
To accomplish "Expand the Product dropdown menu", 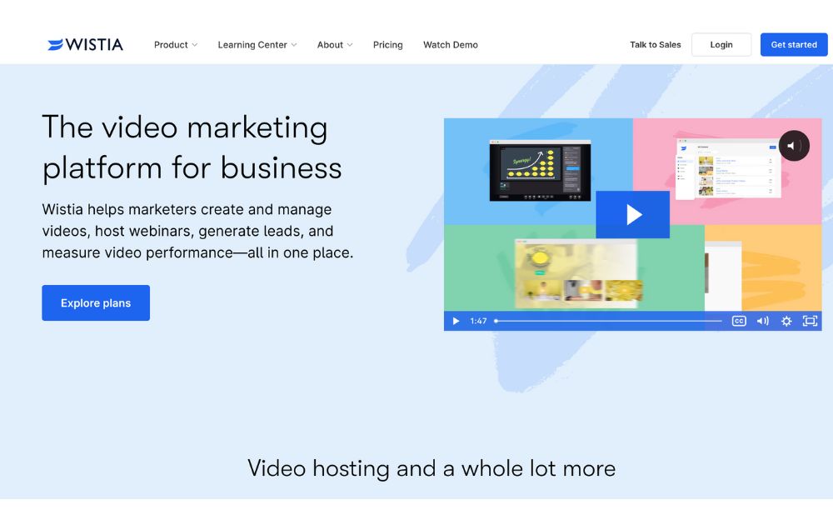I will [x=175, y=45].
